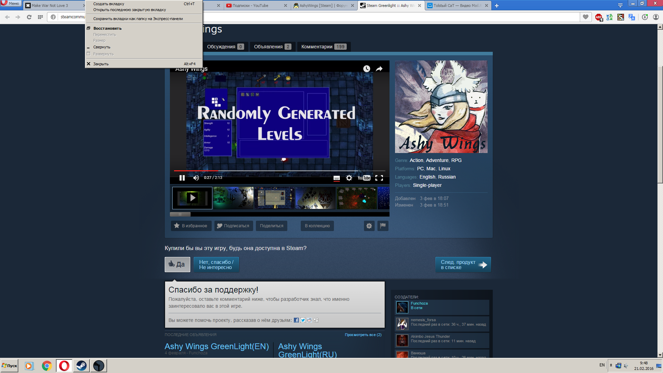Open Просмотреть все (2) announcements link
This screenshot has height=373, width=663.
(363, 335)
